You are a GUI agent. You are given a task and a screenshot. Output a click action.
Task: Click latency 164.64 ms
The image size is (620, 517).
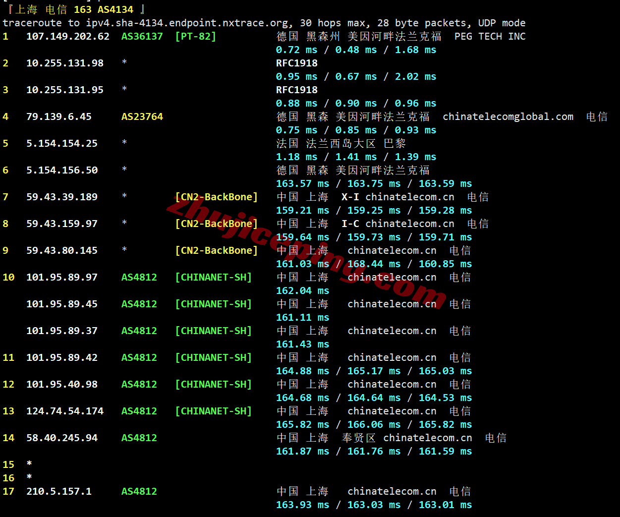pos(374,398)
